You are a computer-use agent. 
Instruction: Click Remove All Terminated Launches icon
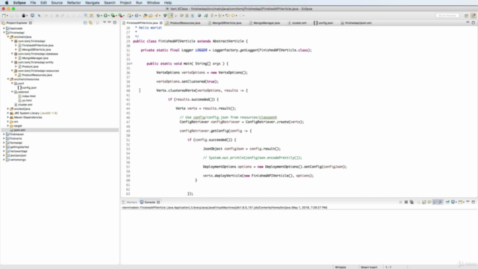click(x=412, y=202)
